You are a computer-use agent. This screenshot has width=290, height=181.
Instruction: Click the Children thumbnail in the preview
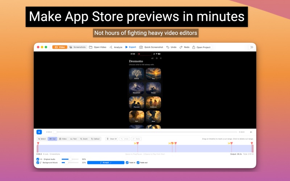[x=153, y=102]
